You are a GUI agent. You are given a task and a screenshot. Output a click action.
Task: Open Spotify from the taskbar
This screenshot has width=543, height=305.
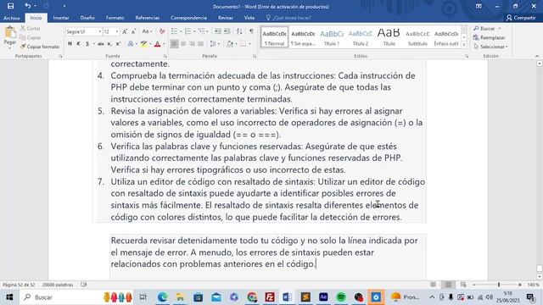click(341, 297)
